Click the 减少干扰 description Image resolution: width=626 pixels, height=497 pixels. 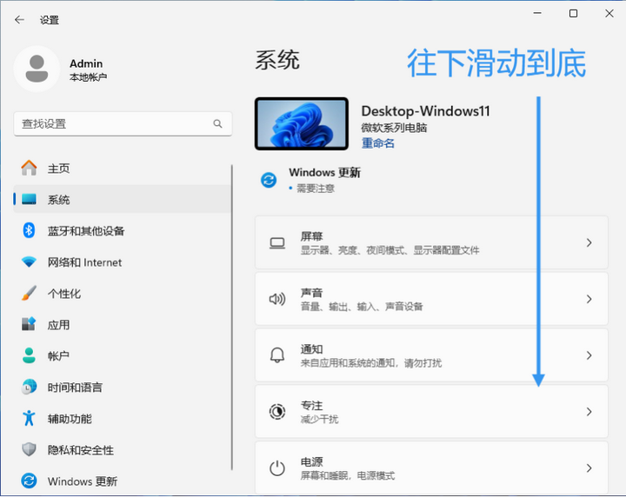[x=319, y=419]
